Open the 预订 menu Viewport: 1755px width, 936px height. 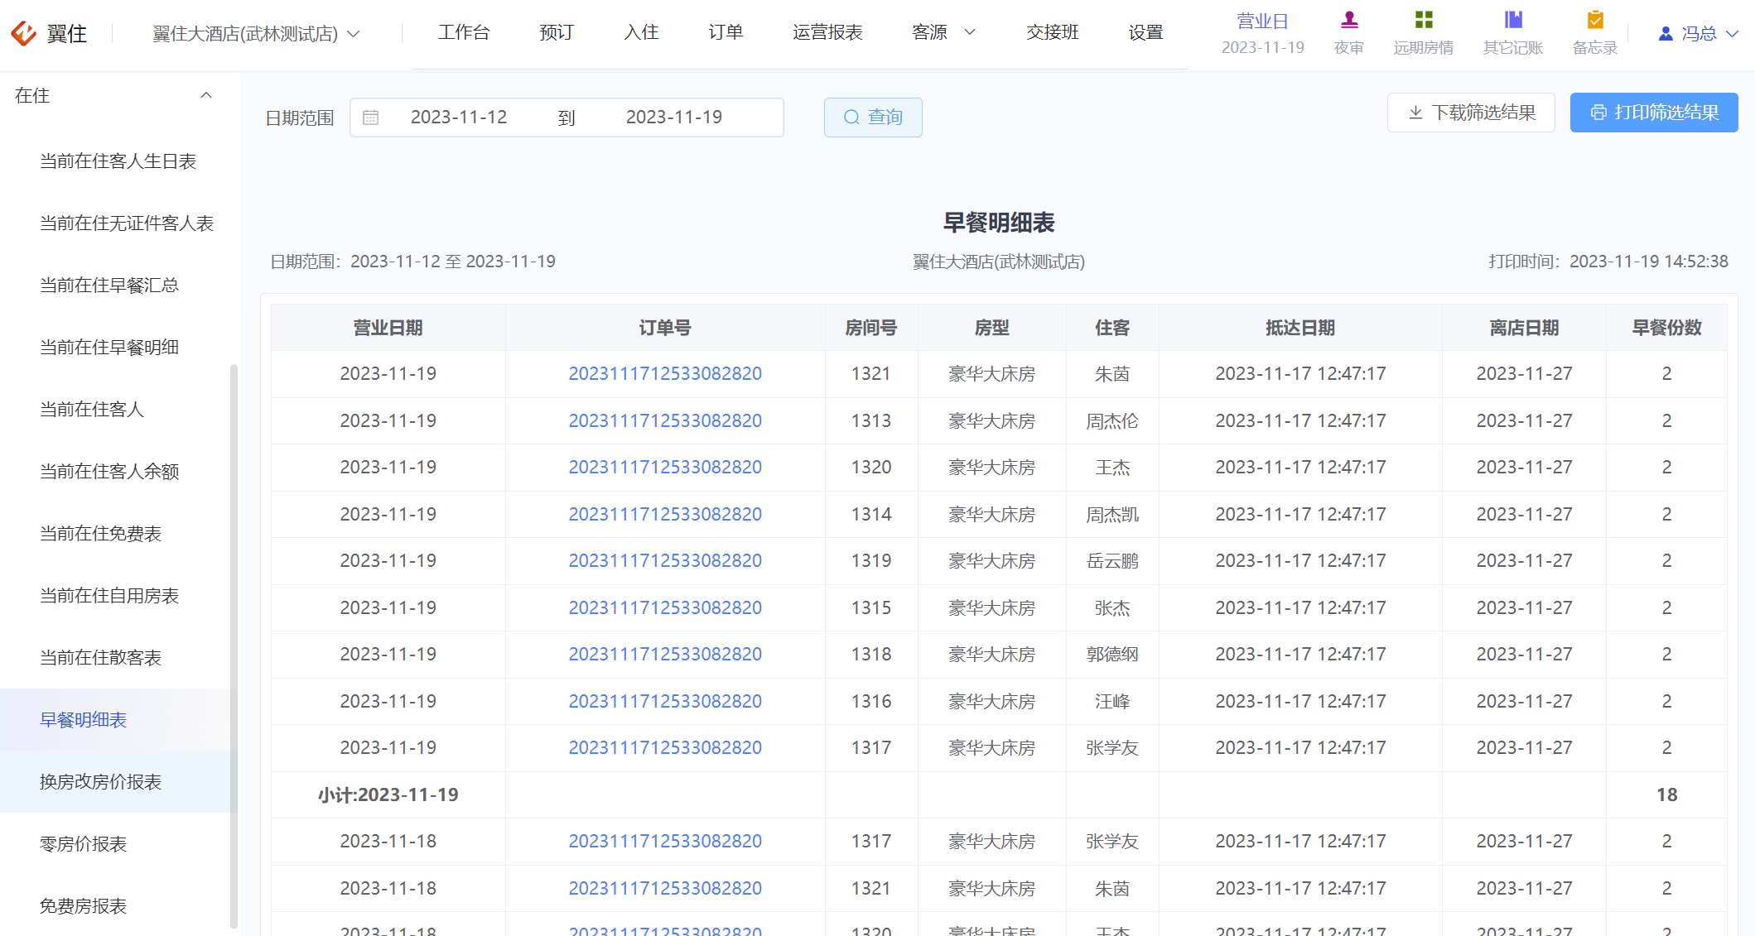tap(557, 32)
